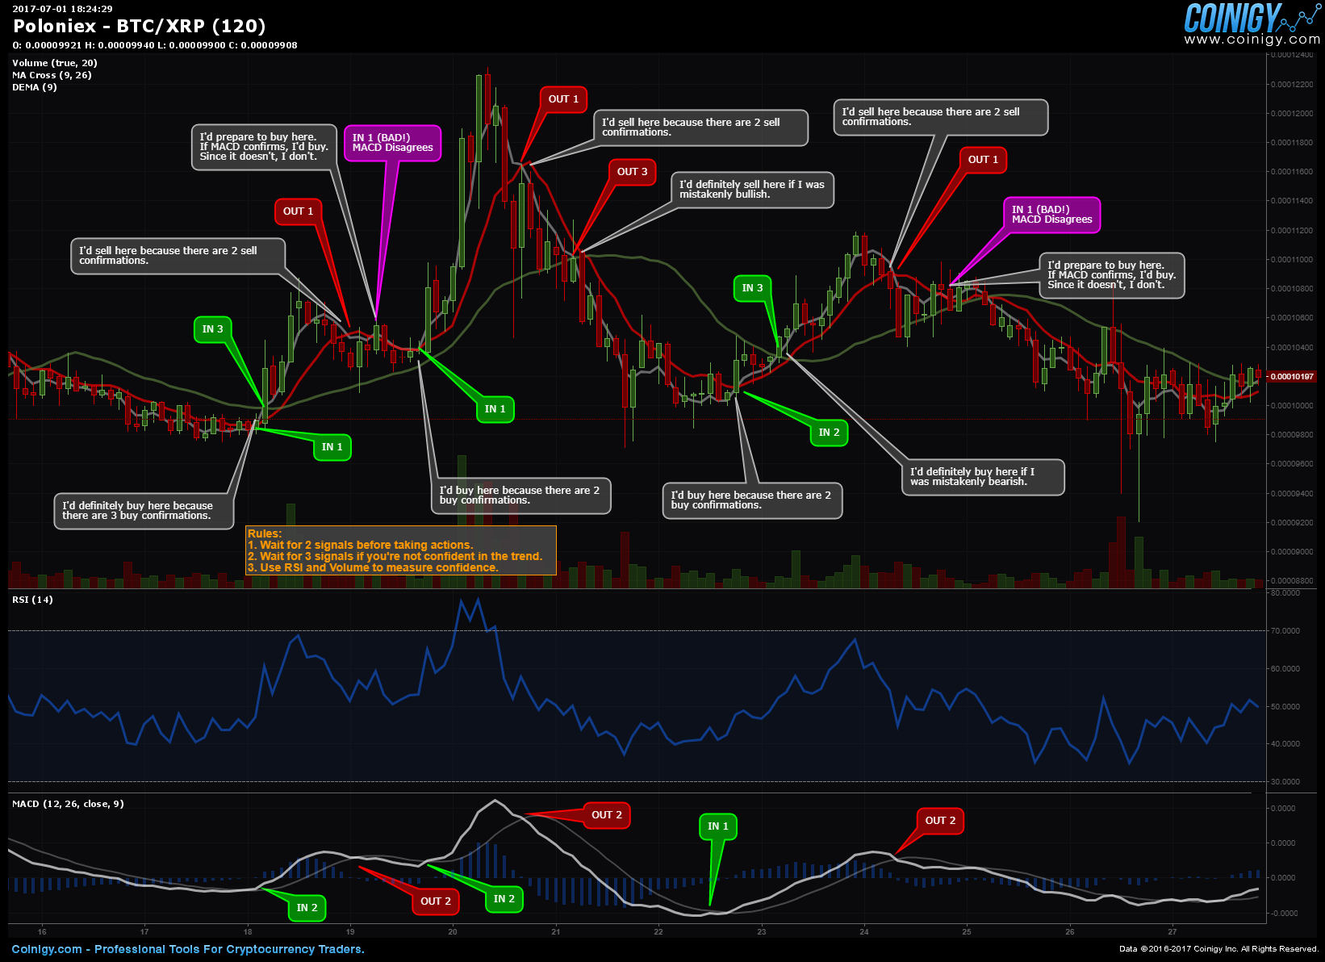Image resolution: width=1325 pixels, height=962 pixels.
Task: Click the Coinigy logo
Action: point(1251,18)
